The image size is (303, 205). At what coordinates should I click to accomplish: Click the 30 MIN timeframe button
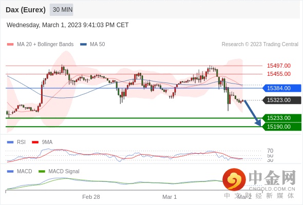tap(62, 10)
